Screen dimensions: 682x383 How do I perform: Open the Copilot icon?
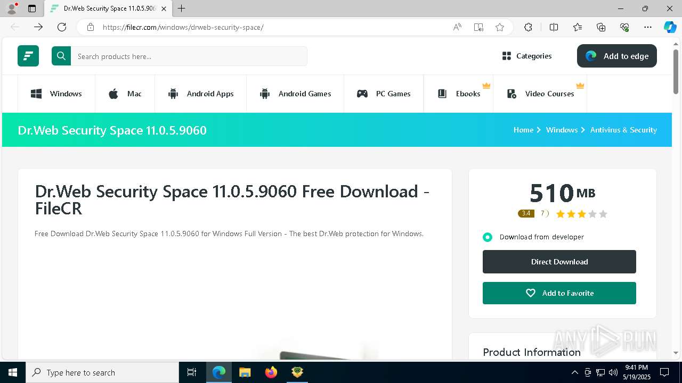(670, 27)
